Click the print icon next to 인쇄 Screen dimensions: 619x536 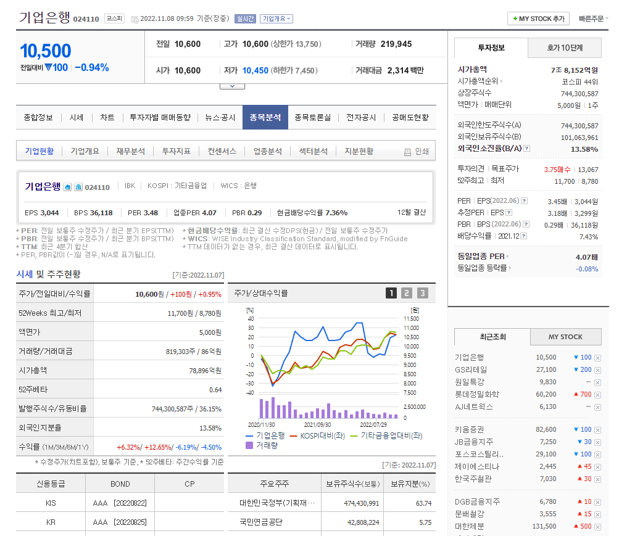click(407, 152)
